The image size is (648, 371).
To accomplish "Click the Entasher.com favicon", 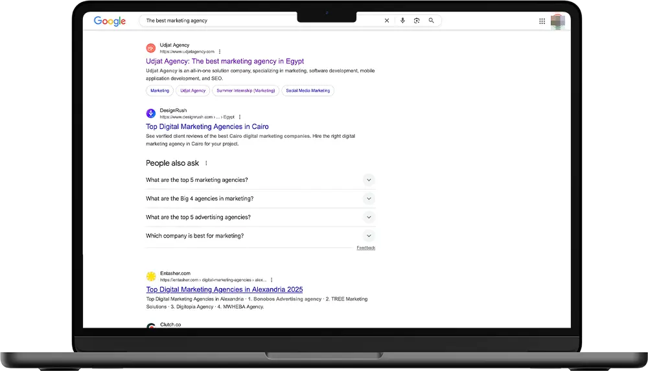I will coord(151,276).
